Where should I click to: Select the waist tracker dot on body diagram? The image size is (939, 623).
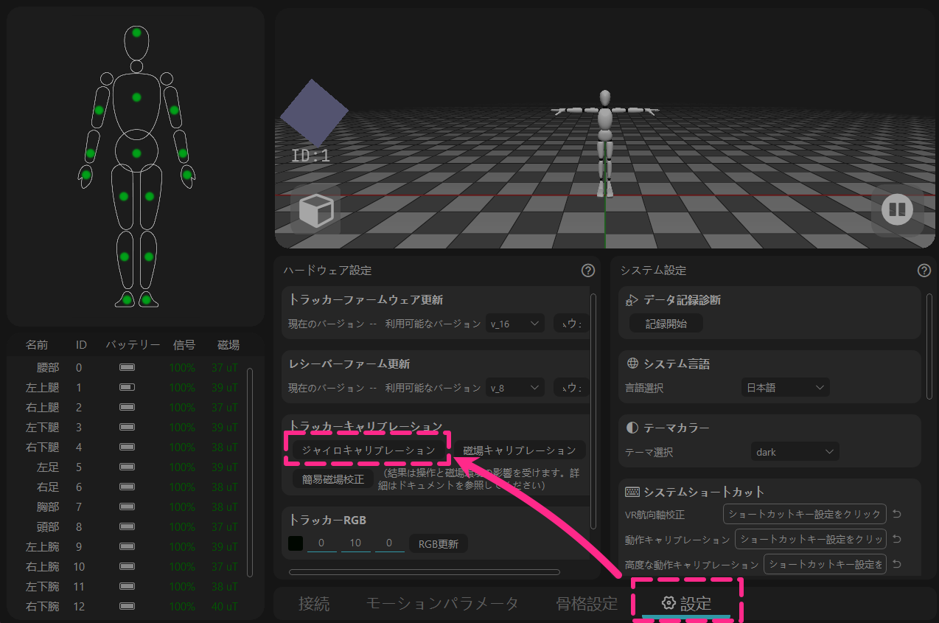pyautogui.click(x=136, y=153)
